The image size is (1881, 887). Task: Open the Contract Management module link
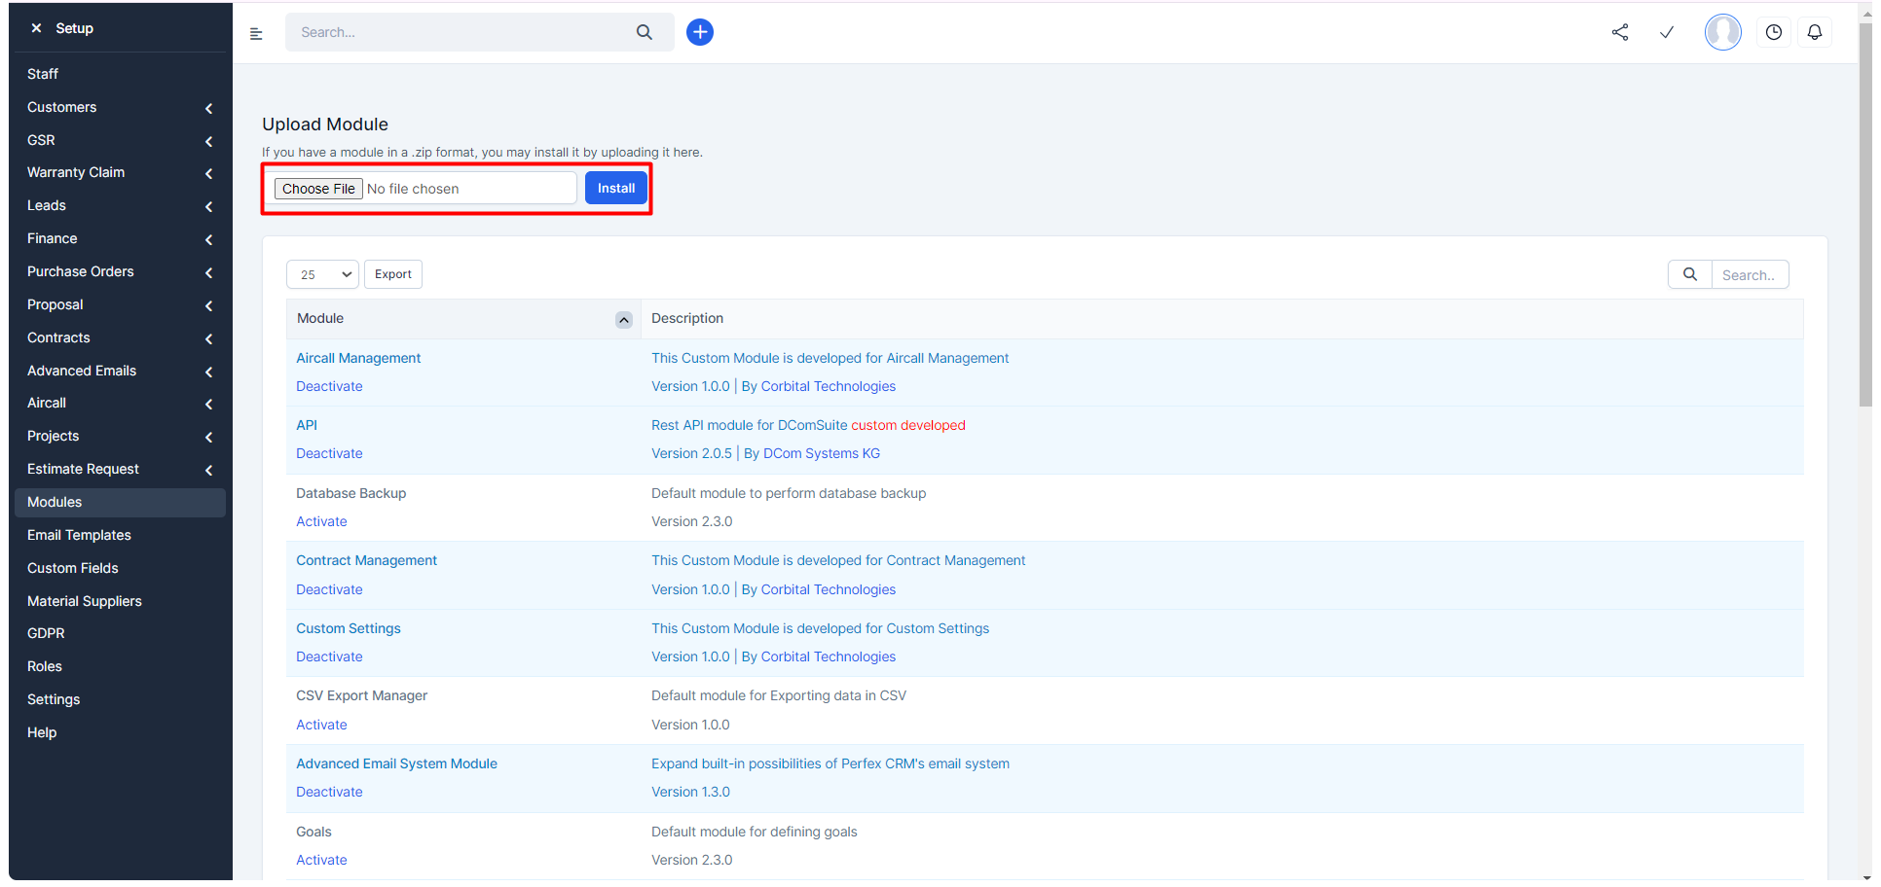click(367, 560)
